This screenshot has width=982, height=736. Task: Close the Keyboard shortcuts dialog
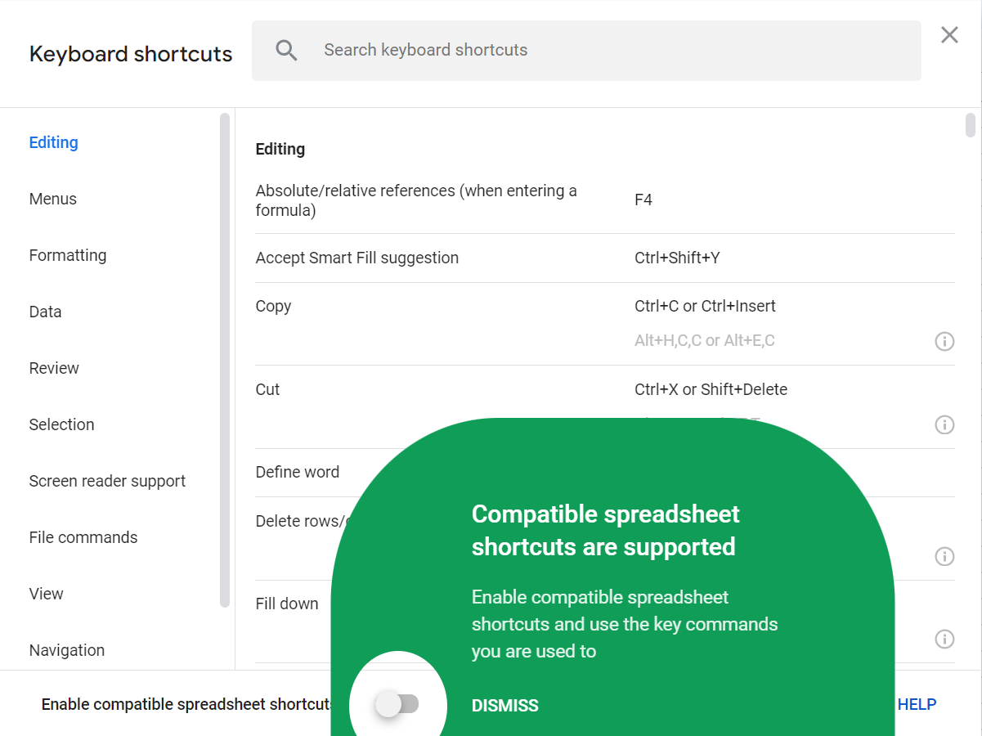[948, 34]
